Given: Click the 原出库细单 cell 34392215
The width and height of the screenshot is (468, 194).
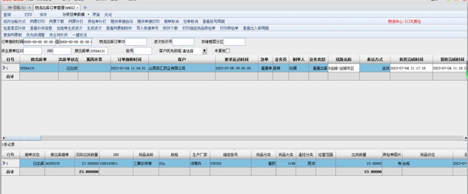Looking at the screenshot, I should point(60,163).
